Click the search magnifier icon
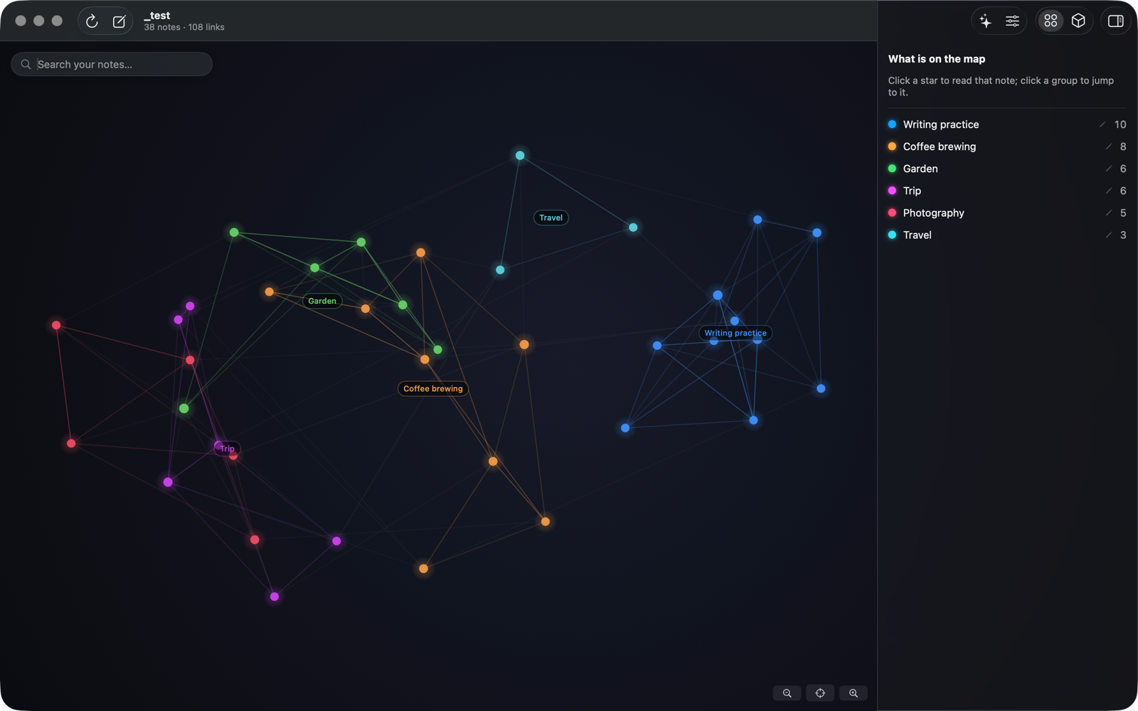This screenshot has height=711, width=1138. [x=26, y=64]
